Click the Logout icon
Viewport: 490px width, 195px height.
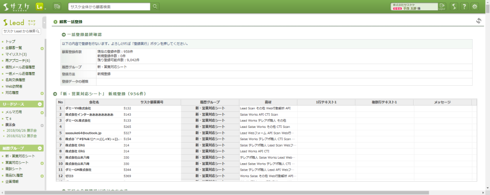pyautogui.click(x=442, y=6)
